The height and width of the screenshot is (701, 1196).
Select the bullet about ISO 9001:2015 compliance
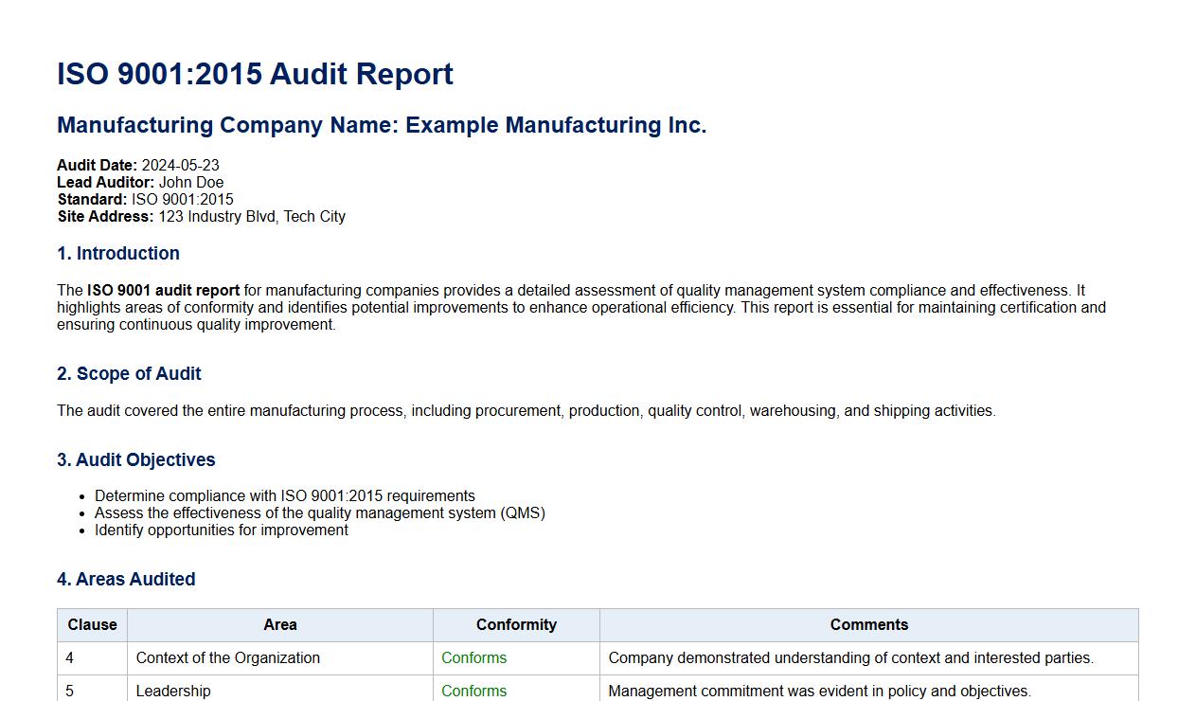coord(284,495)
